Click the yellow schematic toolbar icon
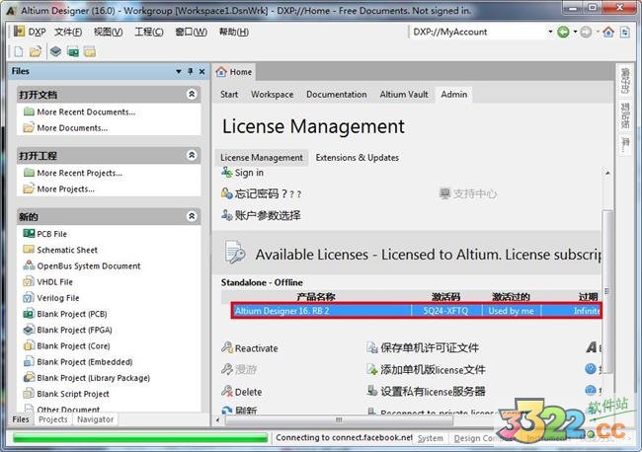Screen dimensions: 642x452 (90, 51)
